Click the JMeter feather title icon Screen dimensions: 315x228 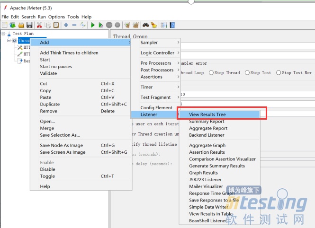[5, 8]
